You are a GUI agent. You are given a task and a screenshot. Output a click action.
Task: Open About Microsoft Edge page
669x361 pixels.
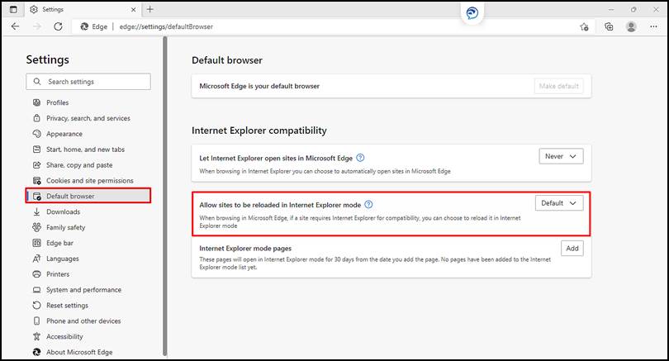coord(79,352)
